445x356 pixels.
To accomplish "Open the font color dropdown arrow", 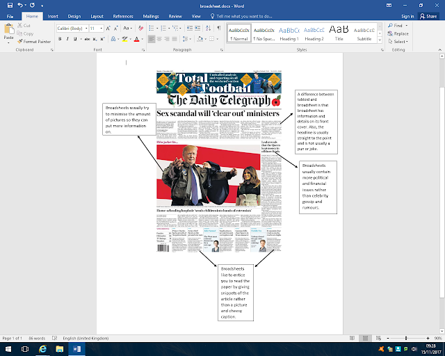I will coord(142,39).
